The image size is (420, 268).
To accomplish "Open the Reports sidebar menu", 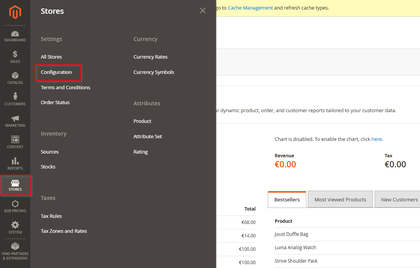I will 15,163.
